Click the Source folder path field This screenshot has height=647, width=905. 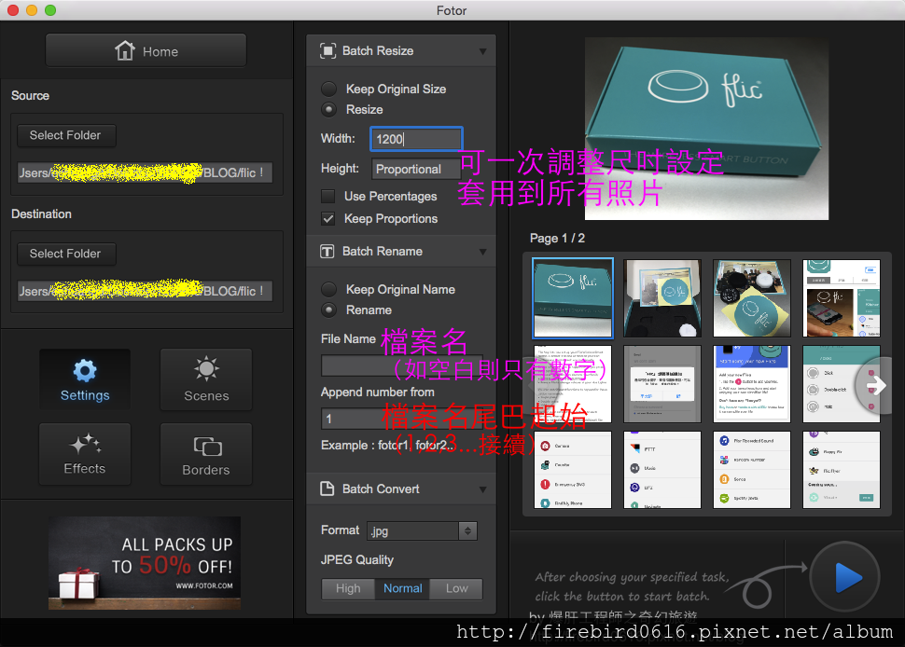coord(145,172)
